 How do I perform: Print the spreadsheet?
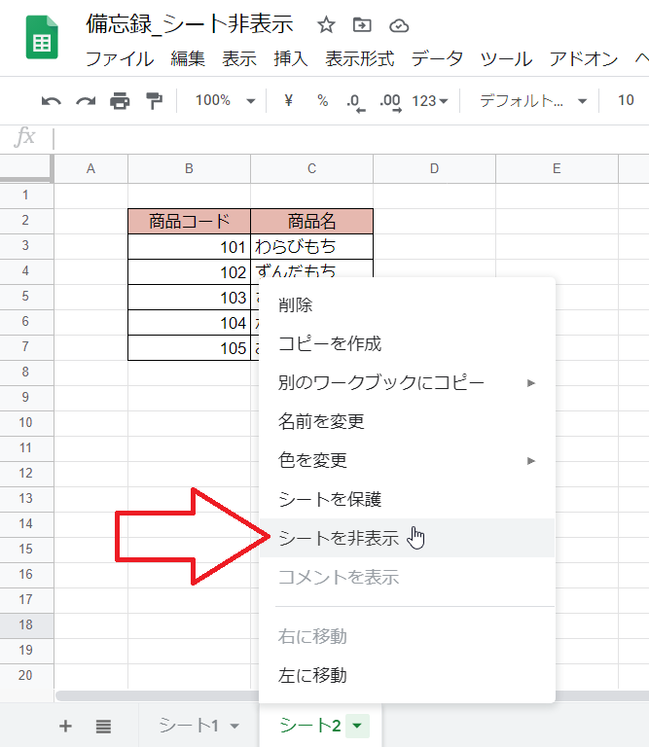pos(120,101)
